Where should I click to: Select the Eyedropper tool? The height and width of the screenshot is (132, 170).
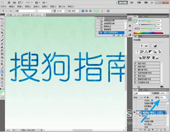(2, 36)
